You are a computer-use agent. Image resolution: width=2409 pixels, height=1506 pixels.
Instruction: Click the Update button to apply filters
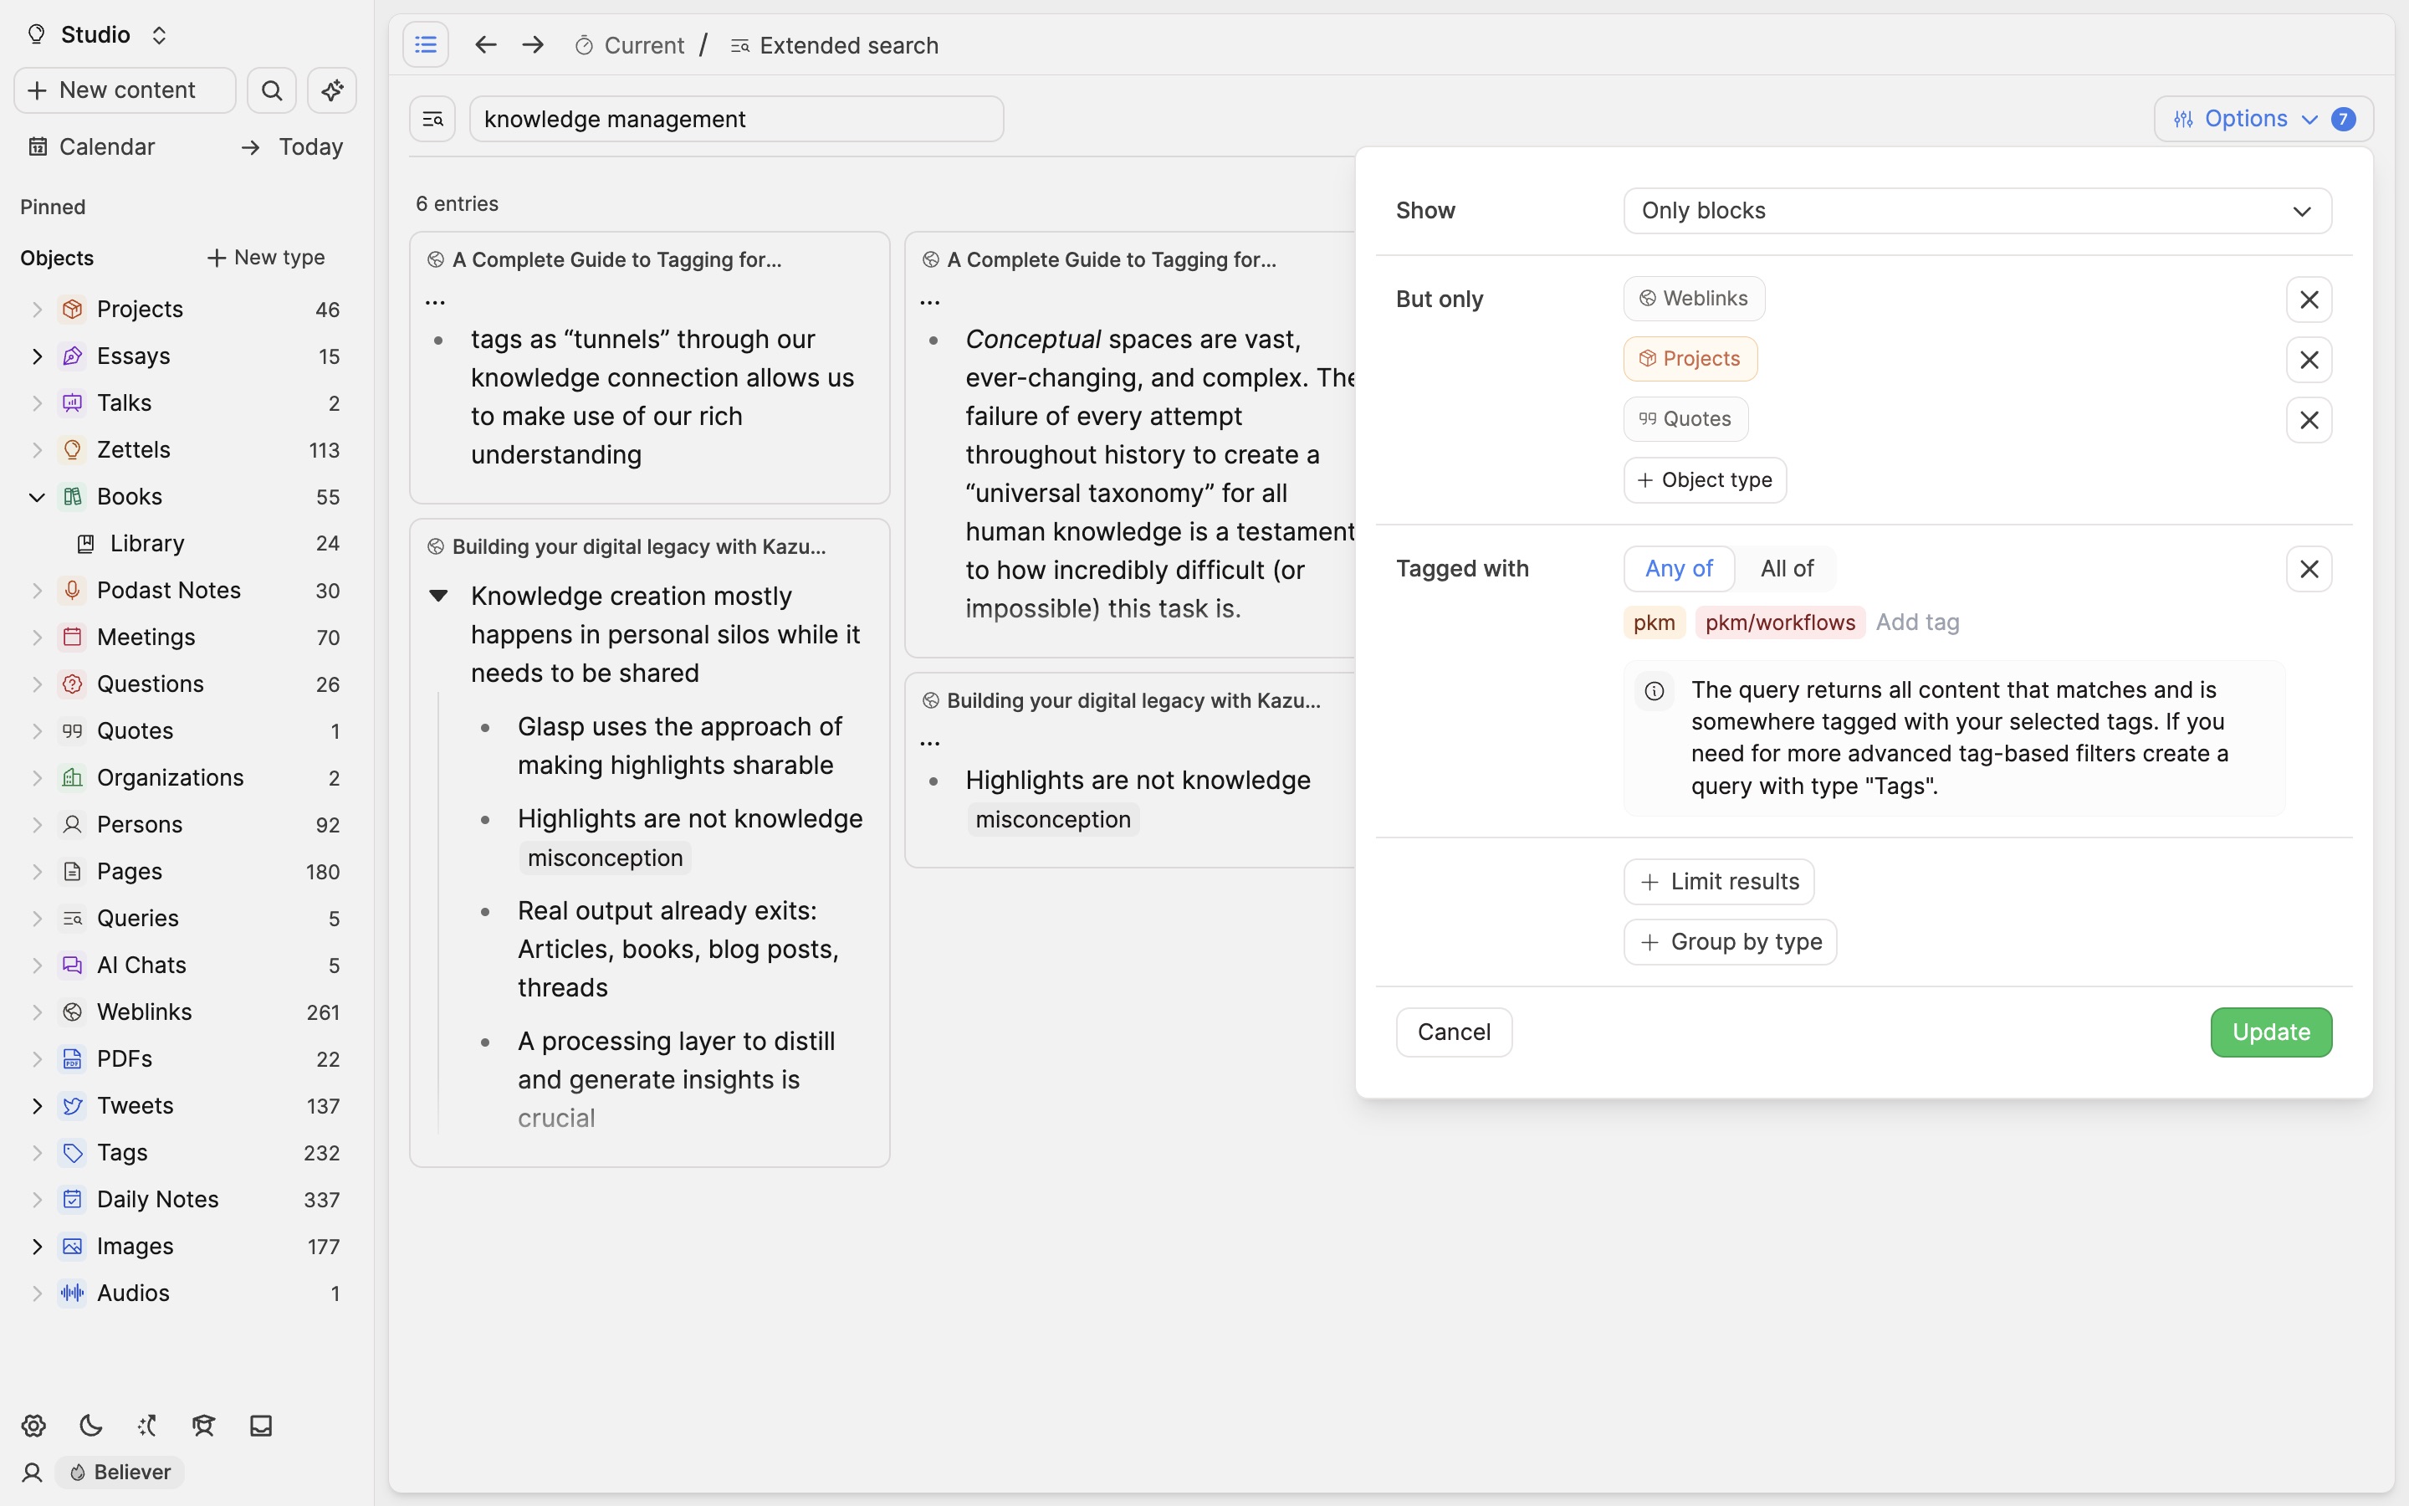2270,1031
